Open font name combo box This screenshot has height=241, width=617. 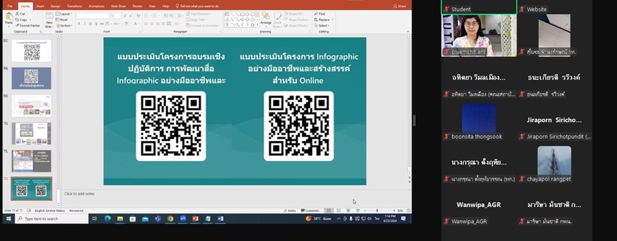point(93,16)
